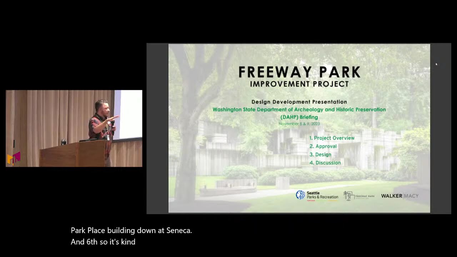
Task: Click the 'November 8 & 9, 2023' date
Action: pos(299,124)
